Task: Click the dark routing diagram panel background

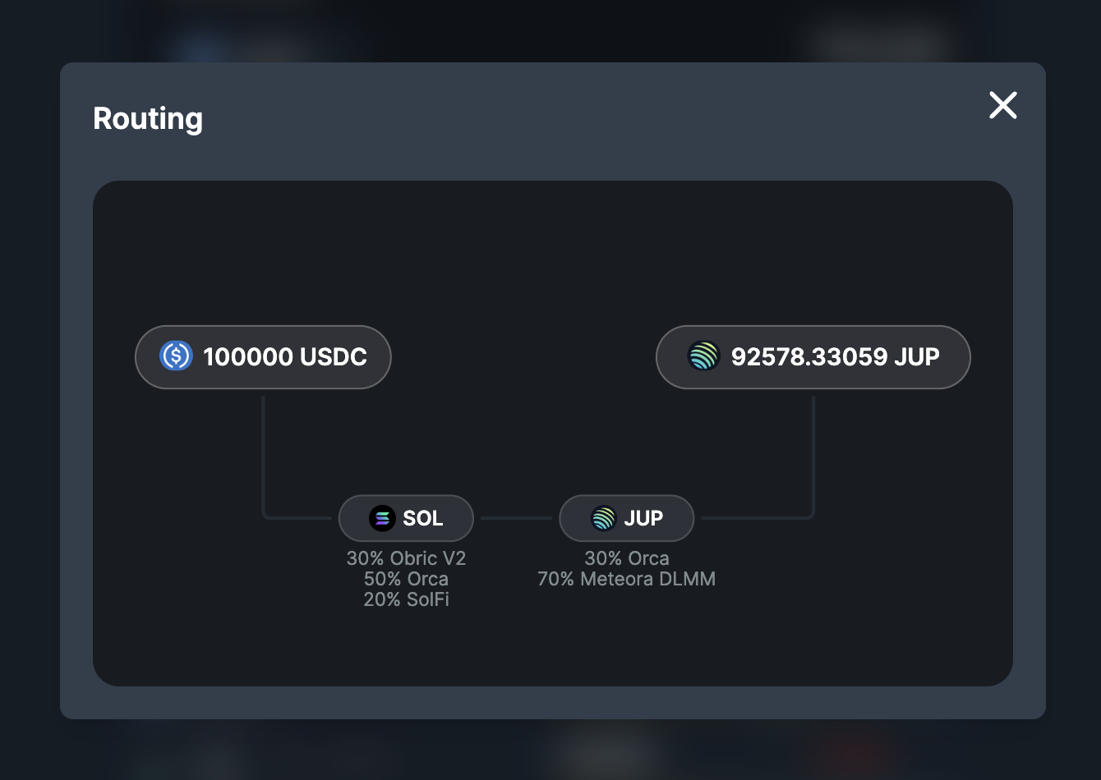Action: coord(552,246)
